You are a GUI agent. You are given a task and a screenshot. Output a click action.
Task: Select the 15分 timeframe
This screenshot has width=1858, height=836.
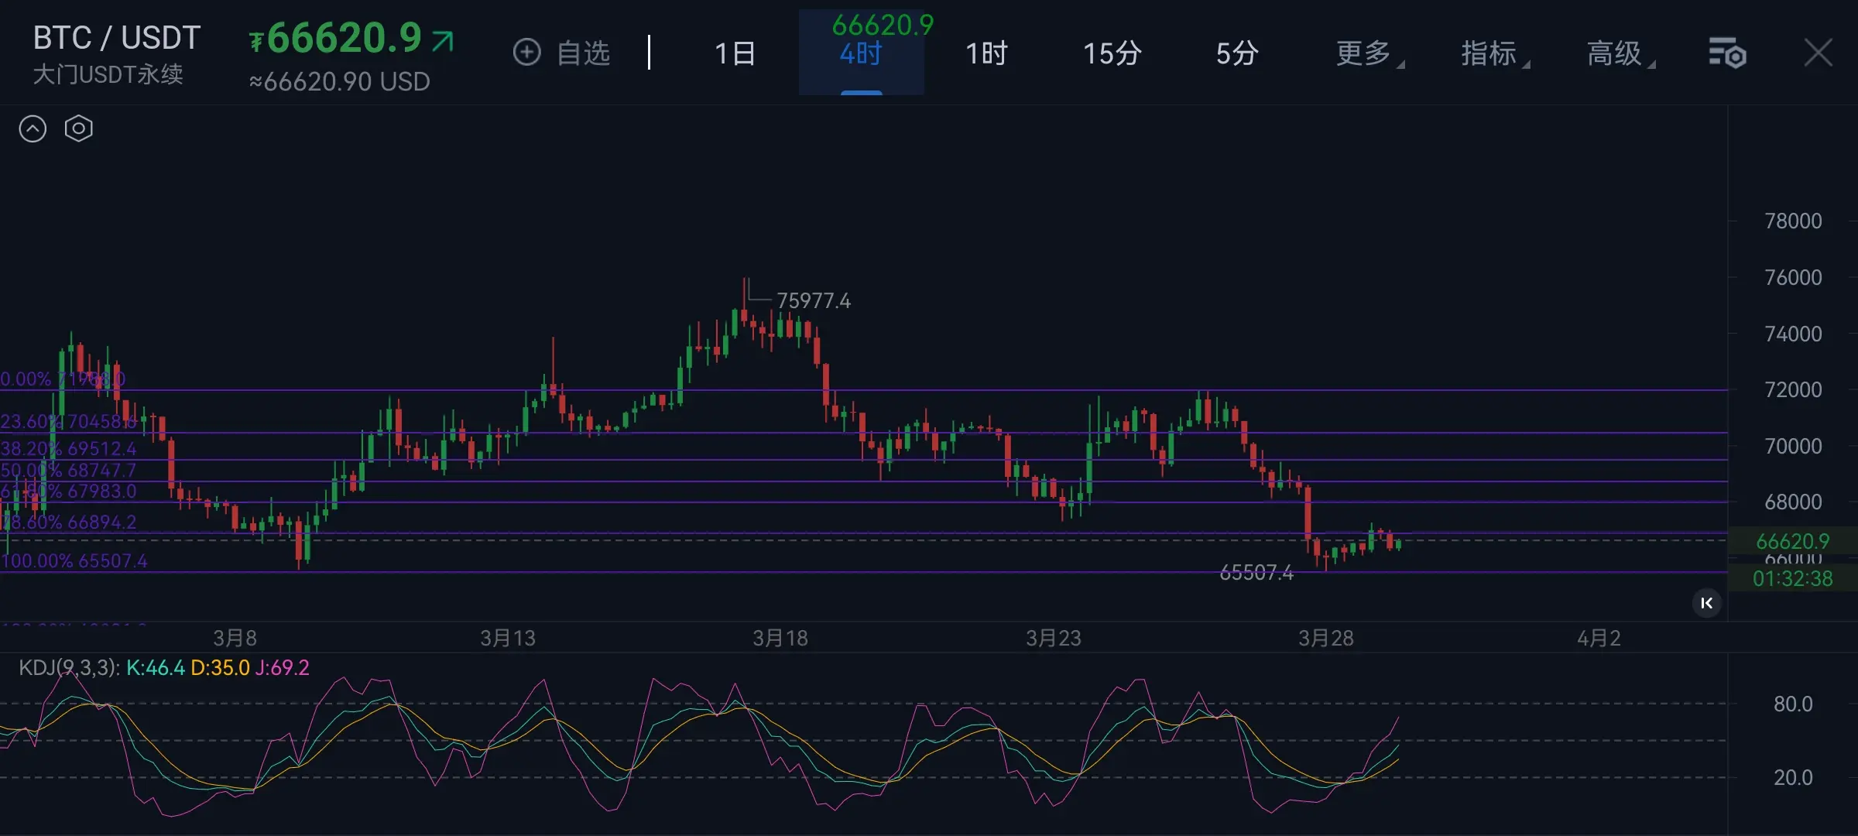1112,53
